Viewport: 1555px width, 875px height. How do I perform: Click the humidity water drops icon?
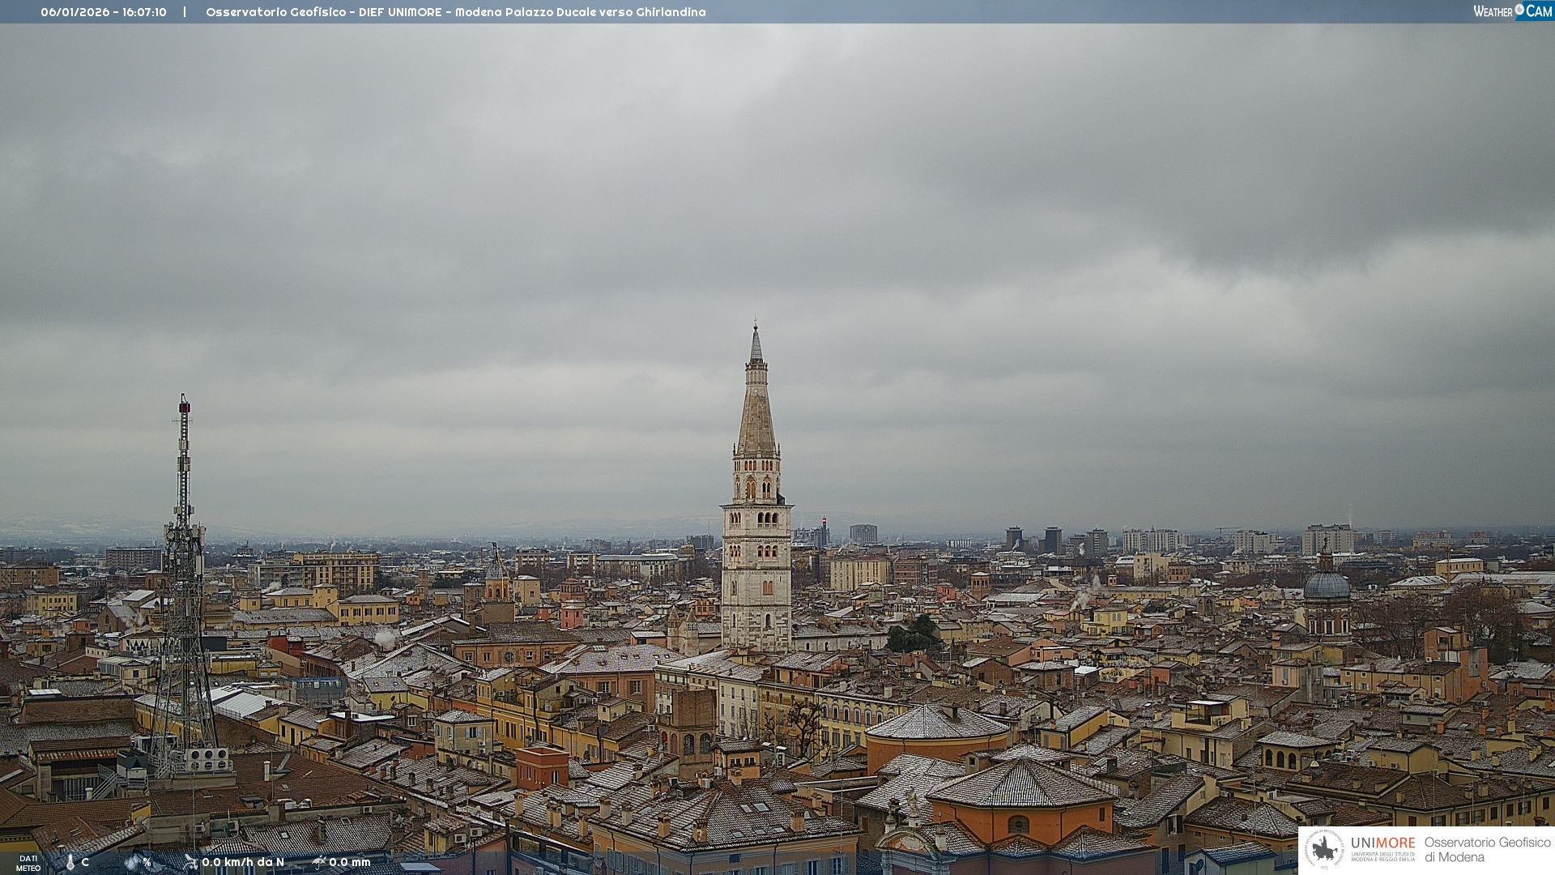(x=132, y=862)
